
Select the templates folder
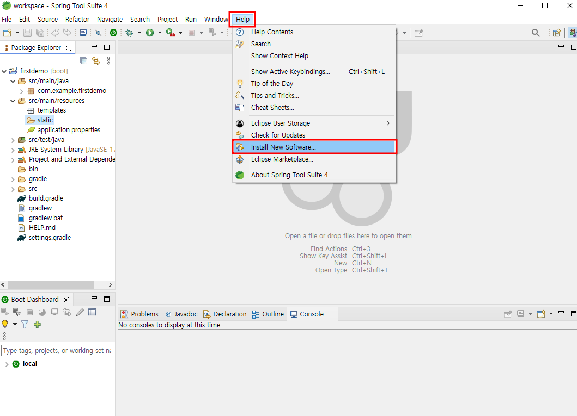(47, 110)
